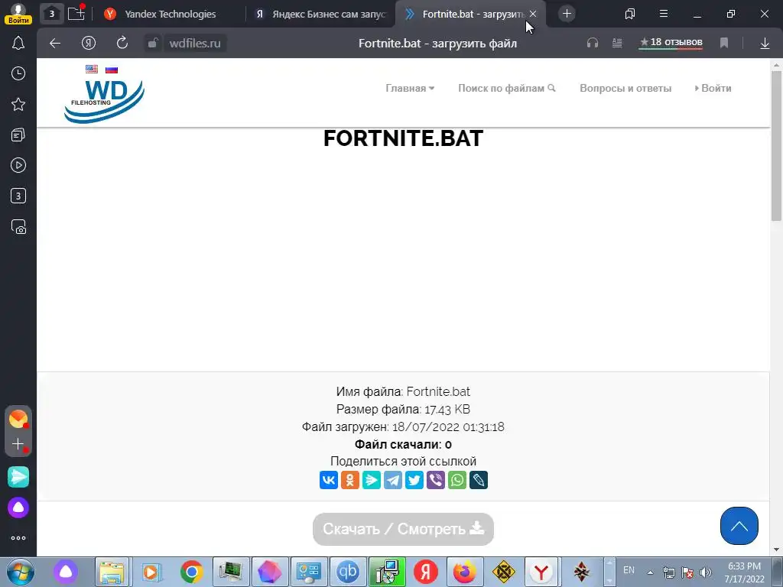Click EN language indicator in tray

click(x=629, y=570)
